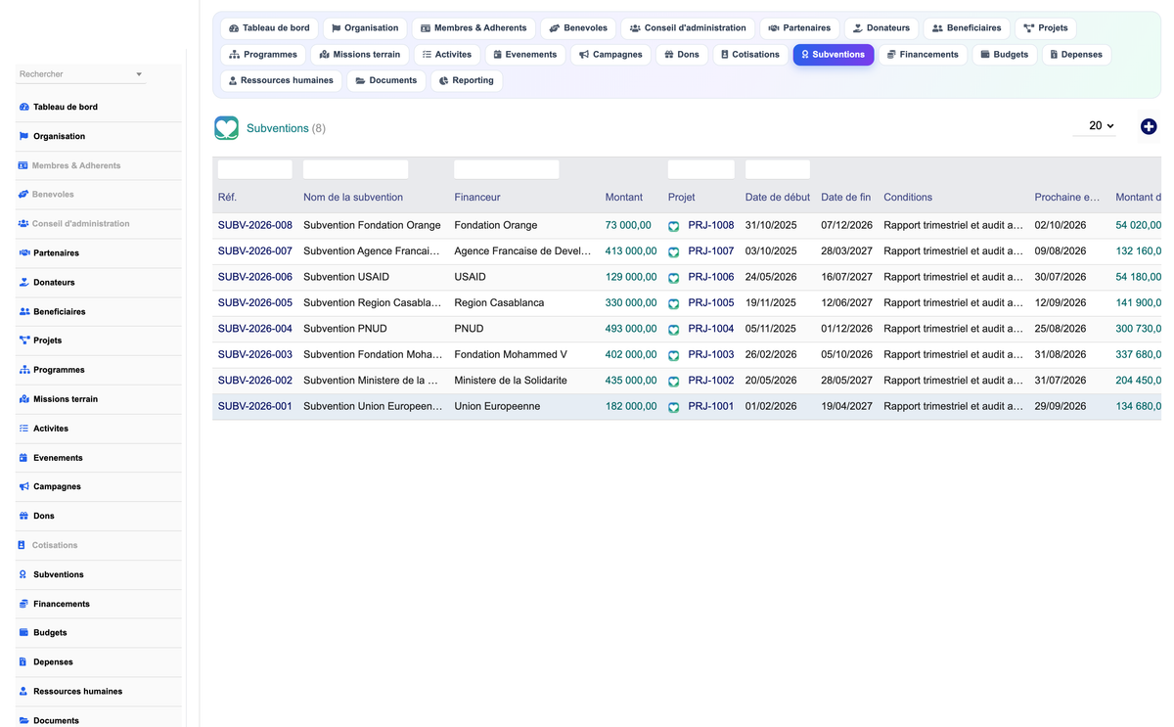Click the project icon beside PRJ-1003
This screenshot has height=727, width=1174.
(x=674, y=355)
